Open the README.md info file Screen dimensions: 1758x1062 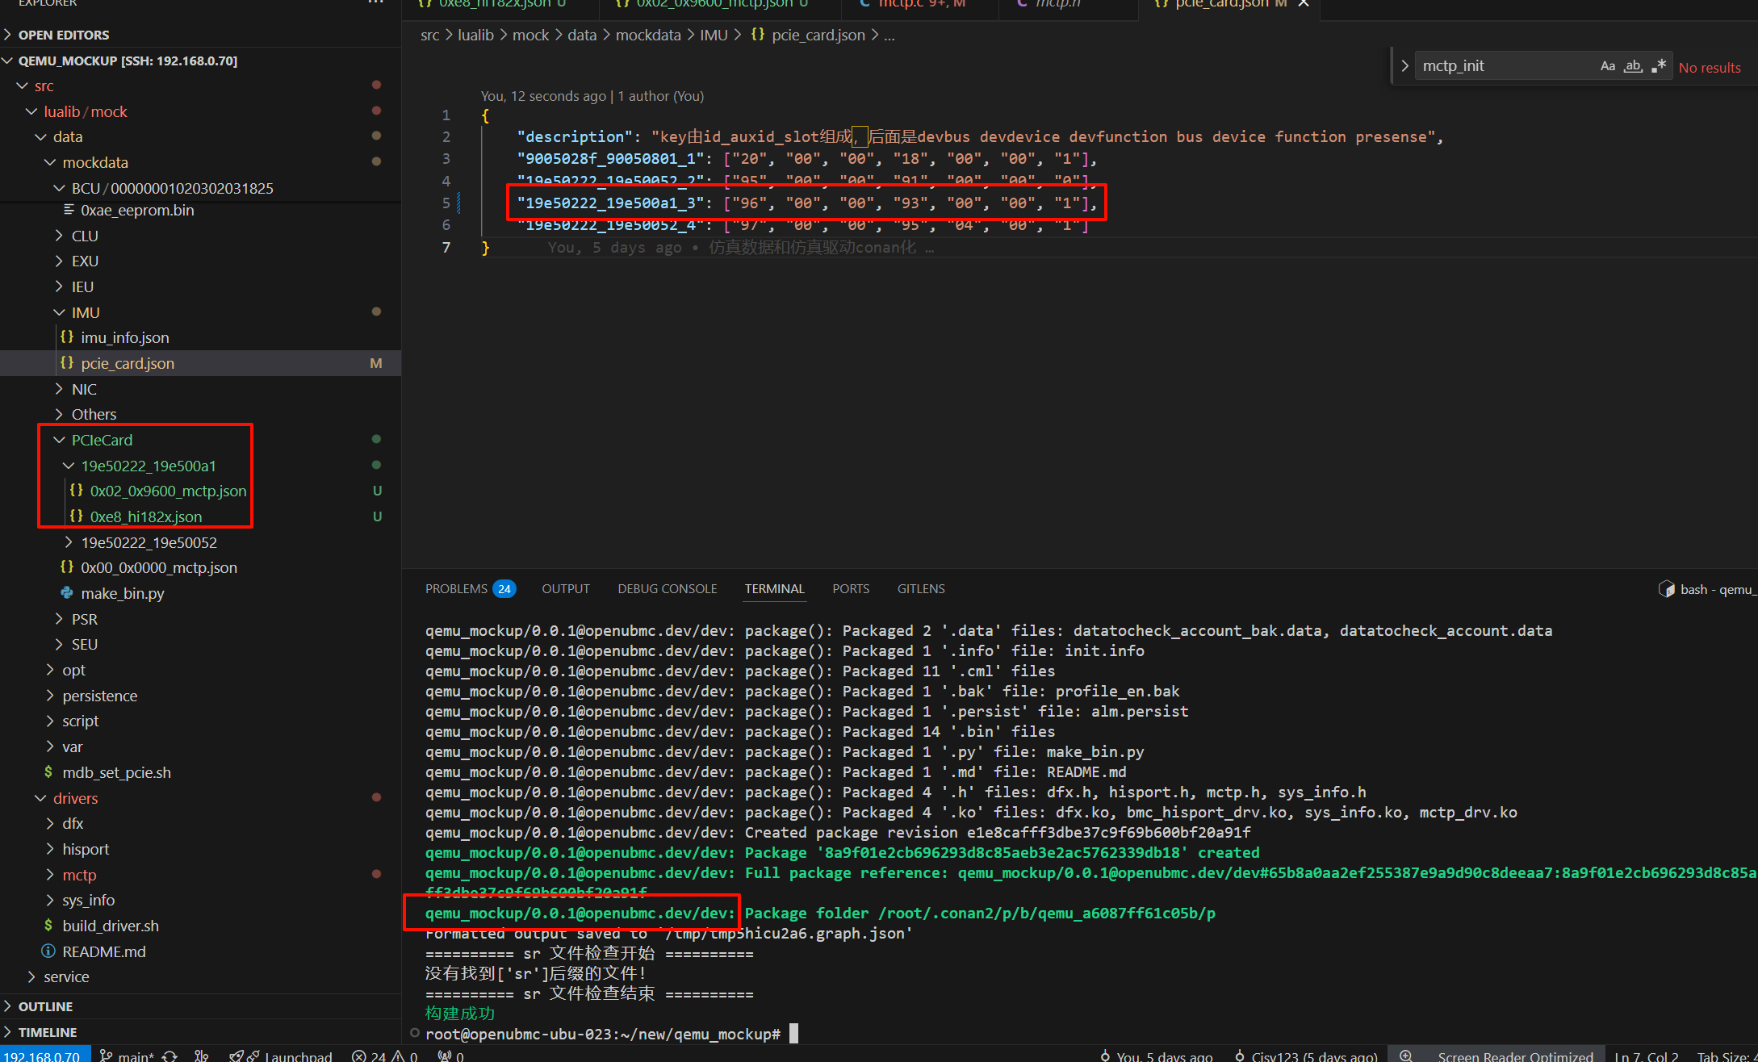[103, 951]
